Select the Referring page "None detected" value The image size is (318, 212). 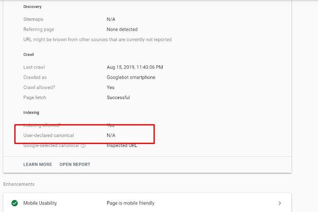pos(122,29)
